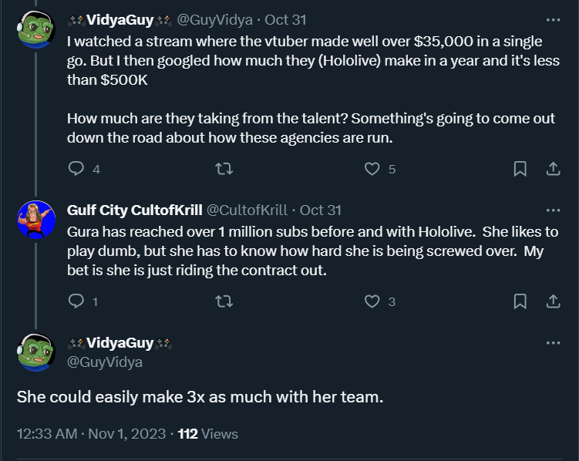Open more options on the main tweet
The height and width of the screenshot is (461, 579).
[553, 342]
